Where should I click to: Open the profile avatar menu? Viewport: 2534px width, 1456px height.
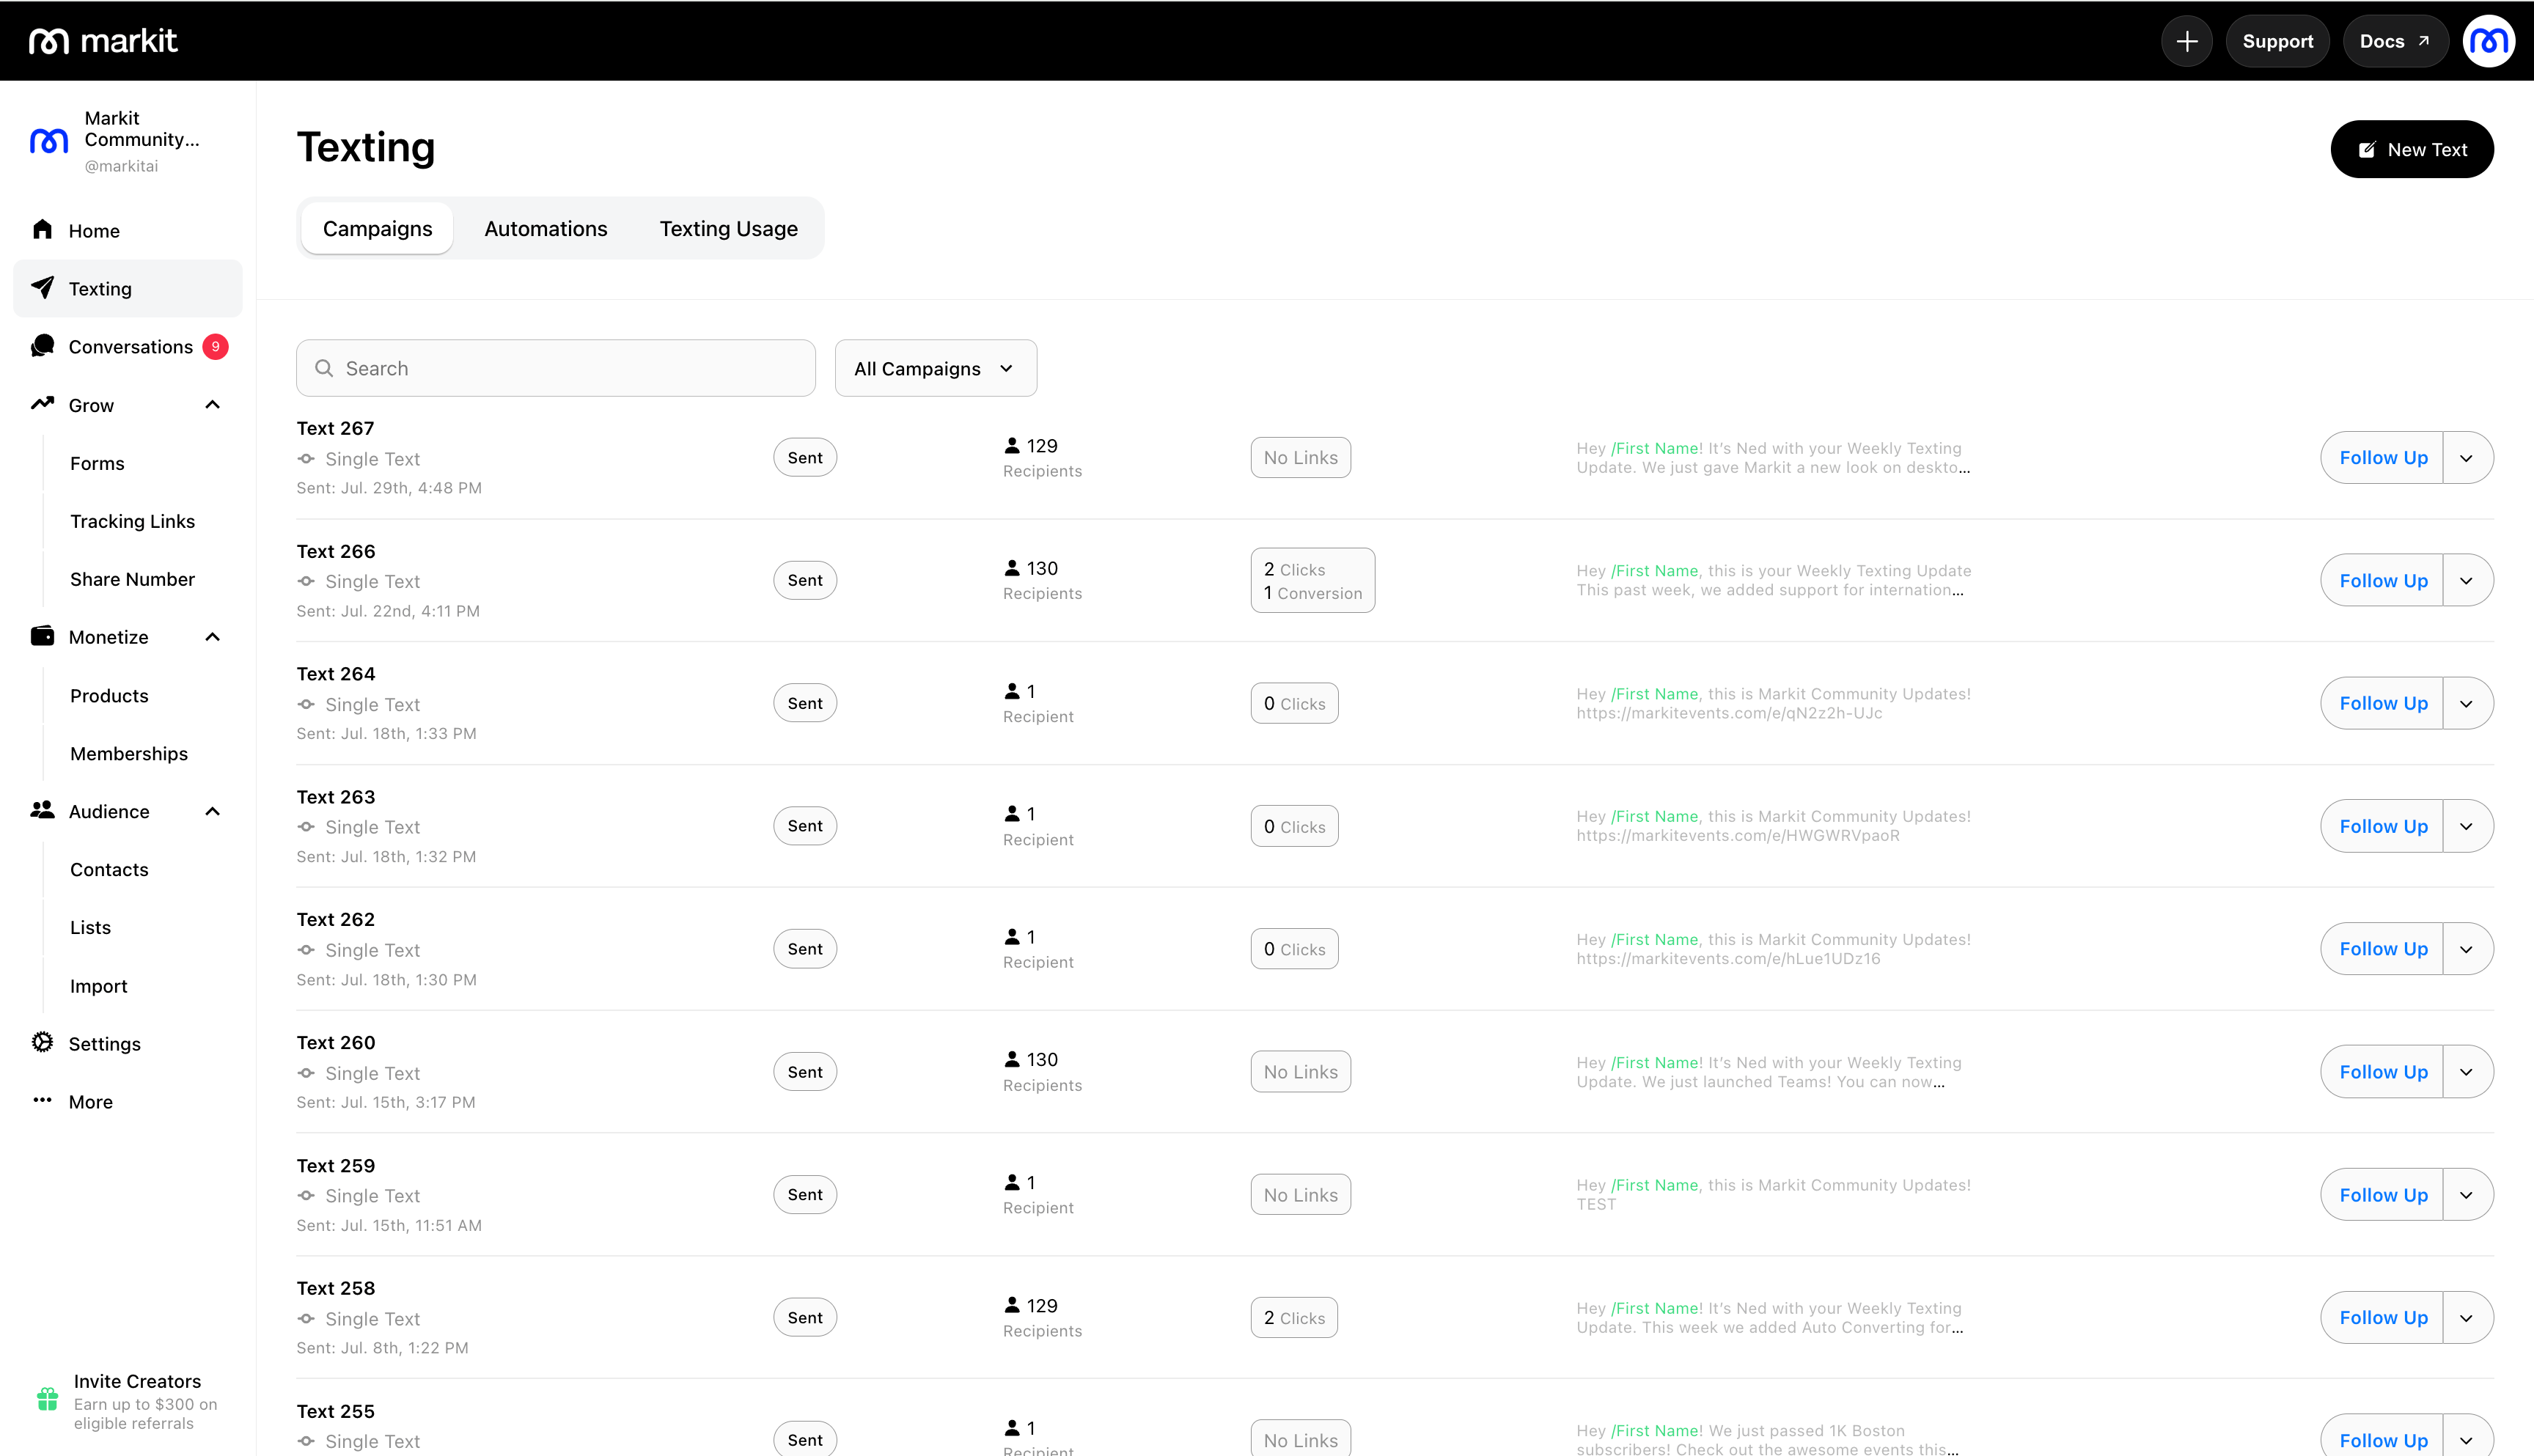2488,41
